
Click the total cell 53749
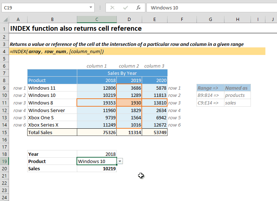point(154,132)
